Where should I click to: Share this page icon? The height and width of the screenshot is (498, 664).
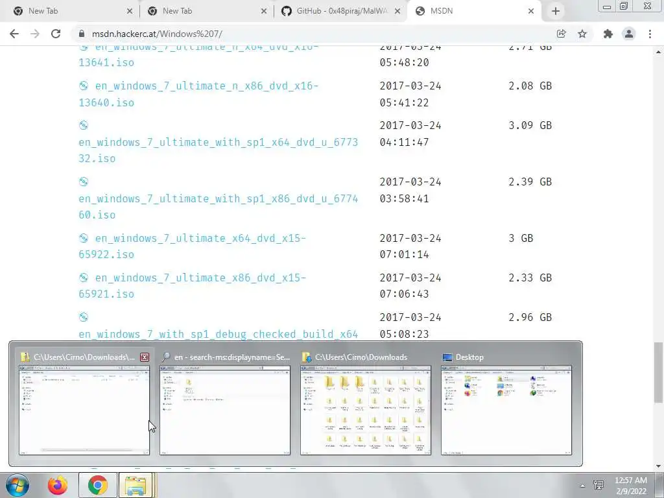click(561, 34)
